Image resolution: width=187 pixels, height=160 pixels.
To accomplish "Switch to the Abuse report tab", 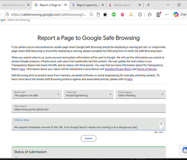I will [x=122, y=5].
